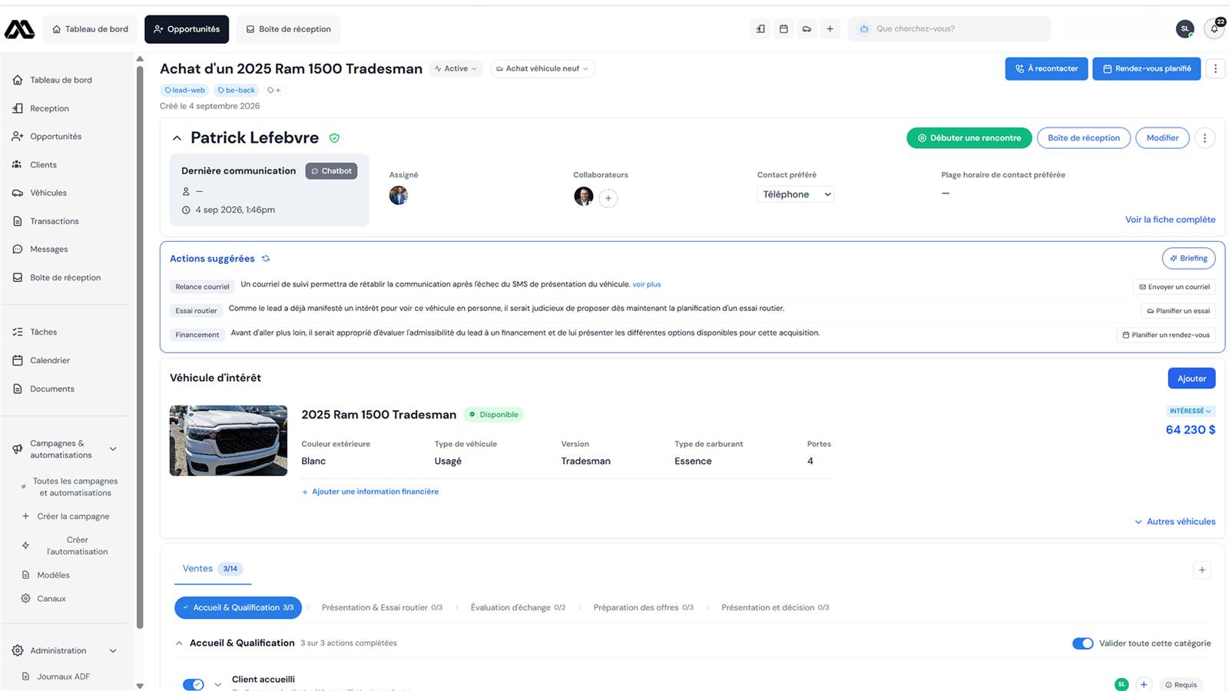Toggle Valider toute cette catégorie switch

[x=1083, y=643]
